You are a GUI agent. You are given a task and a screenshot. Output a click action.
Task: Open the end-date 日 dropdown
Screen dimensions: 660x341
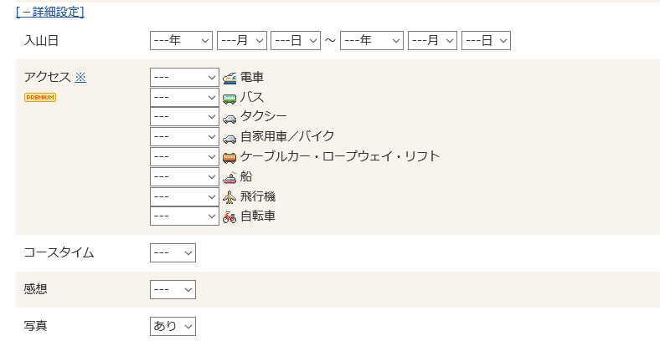coord(486,40)
